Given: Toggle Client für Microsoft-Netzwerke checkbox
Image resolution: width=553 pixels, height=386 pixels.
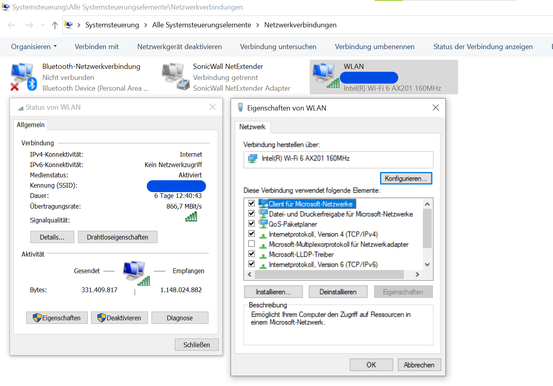Looking at the screenshot, I should [251, 203].
